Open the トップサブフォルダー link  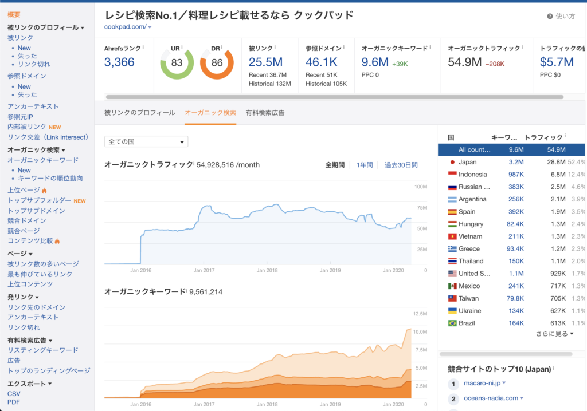click(40, 200)
